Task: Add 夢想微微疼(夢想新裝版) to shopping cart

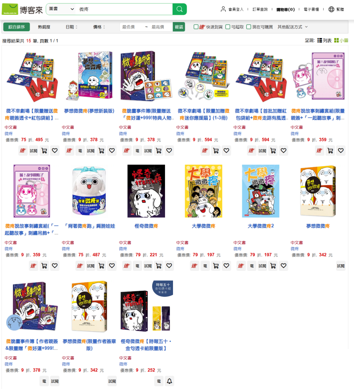Action: tap(102, 151)
